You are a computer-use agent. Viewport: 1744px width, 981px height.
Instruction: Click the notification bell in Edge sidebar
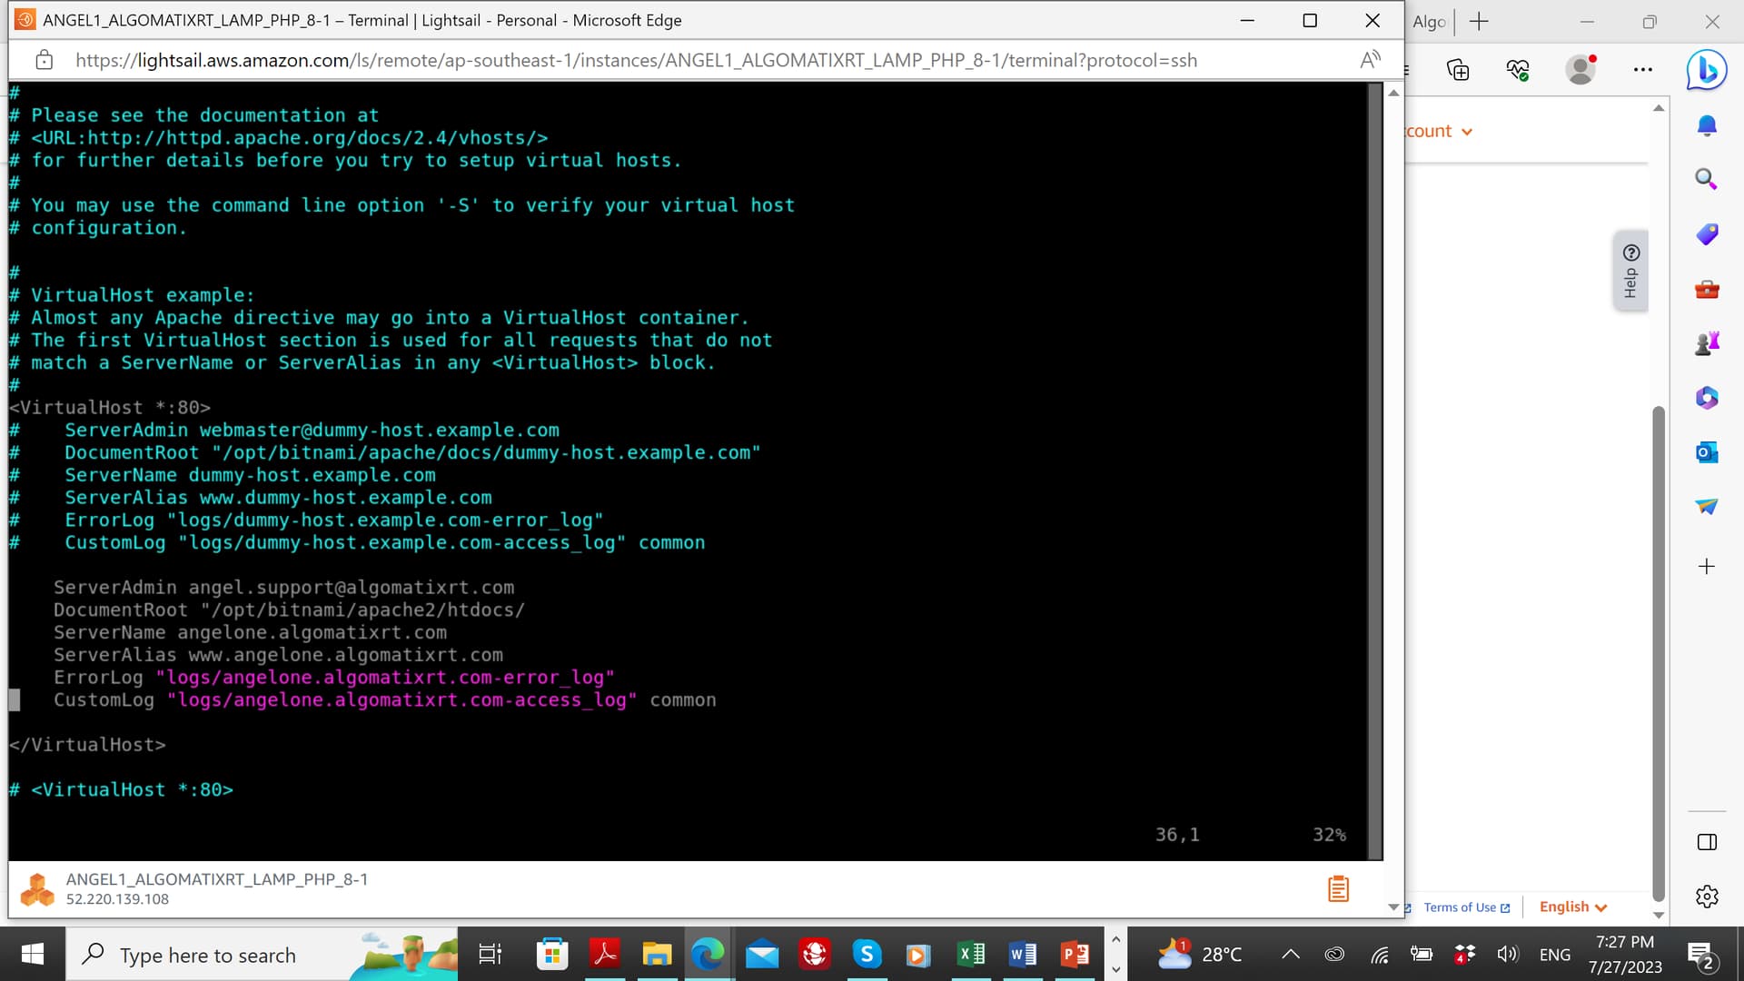pos(1707,125)
